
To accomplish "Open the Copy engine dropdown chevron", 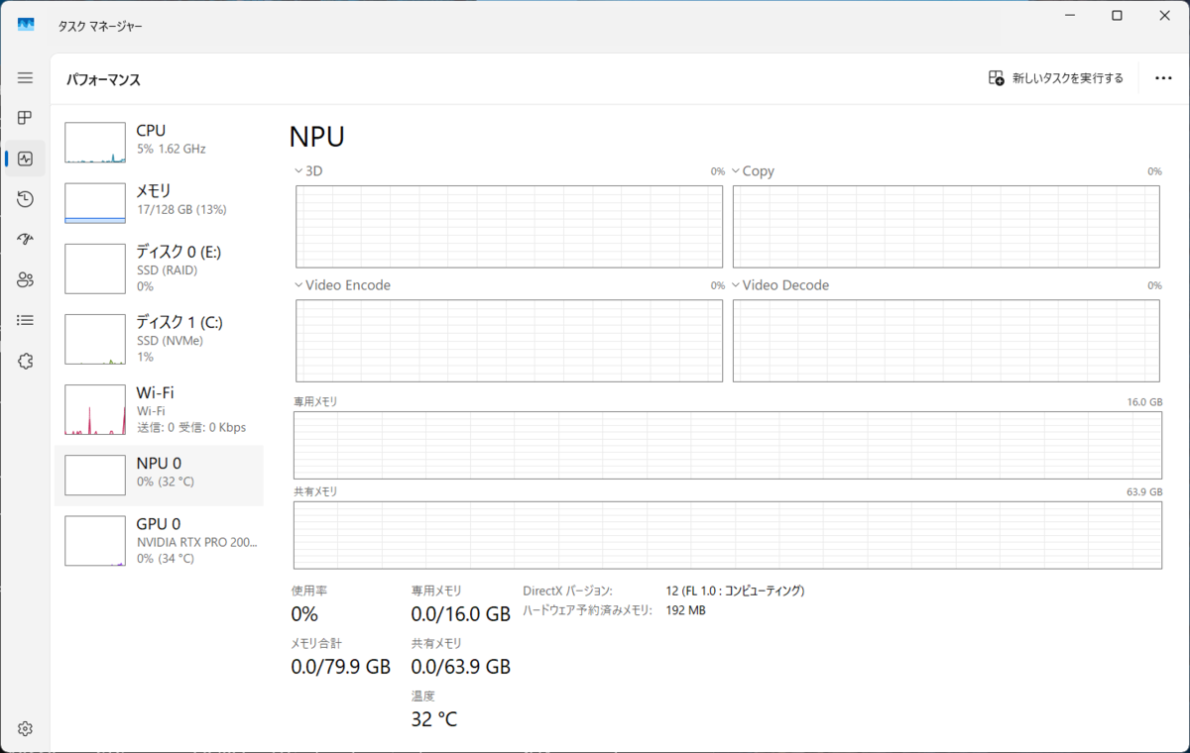I will 736,171.
